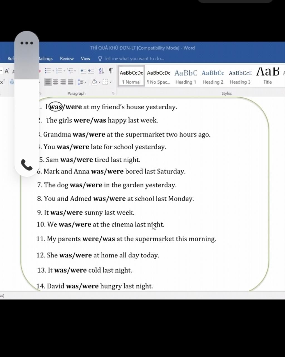Click the Tell me lightbulb icon

point(100,59)
